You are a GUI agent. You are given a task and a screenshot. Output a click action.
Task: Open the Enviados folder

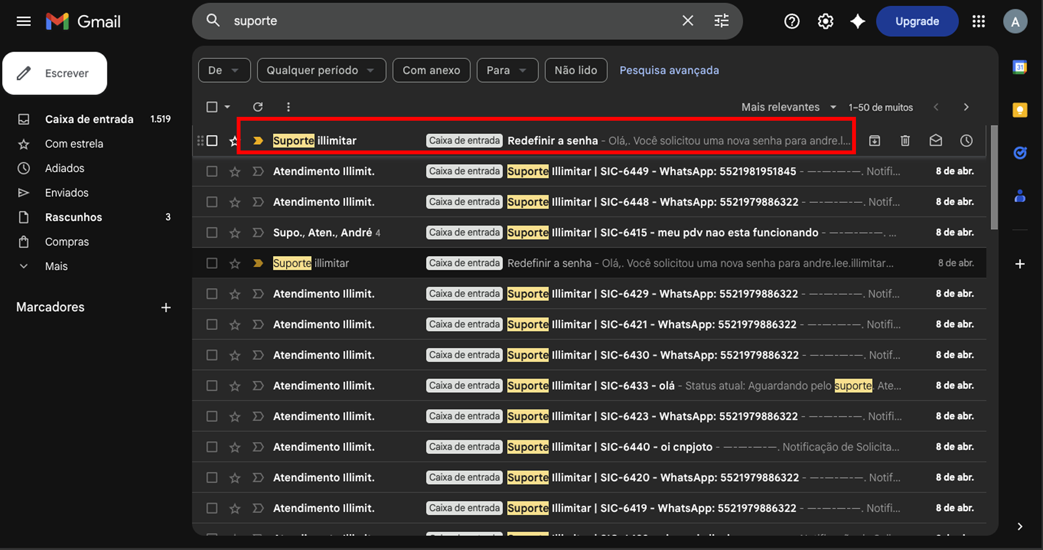point(66,193)
